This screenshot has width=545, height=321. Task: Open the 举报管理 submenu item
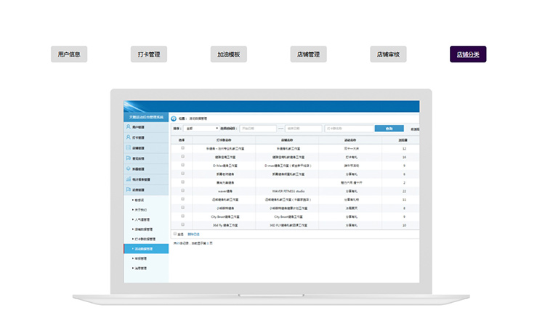141,259
